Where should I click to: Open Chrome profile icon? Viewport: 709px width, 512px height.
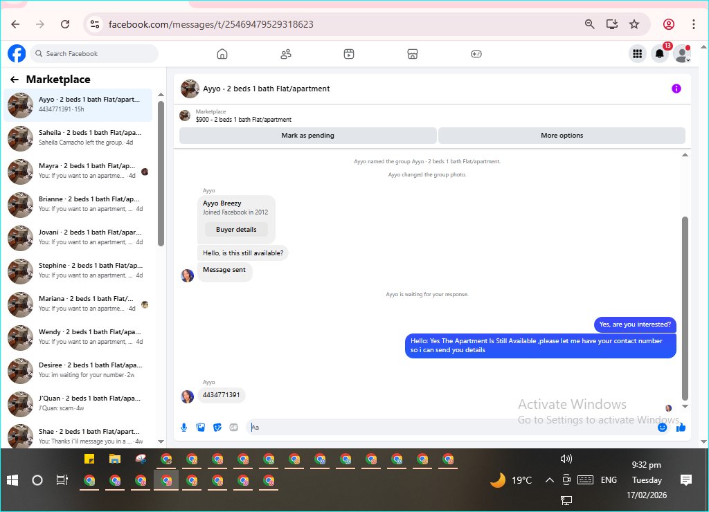(x=669, y=24)
